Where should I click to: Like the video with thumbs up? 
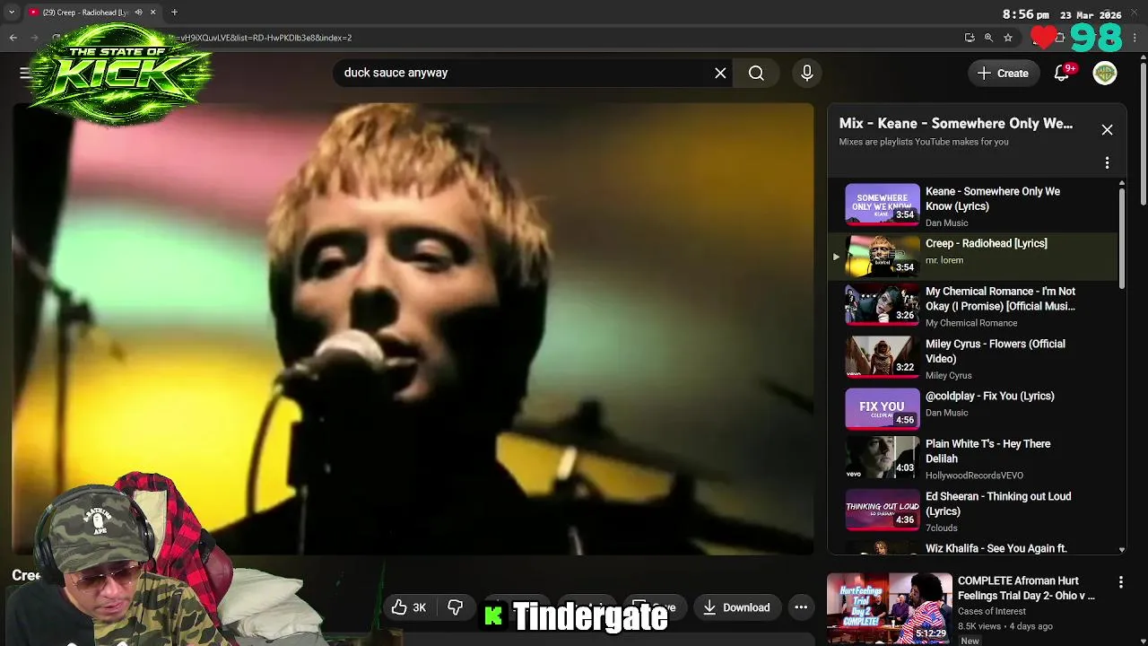tap(409, 607)
